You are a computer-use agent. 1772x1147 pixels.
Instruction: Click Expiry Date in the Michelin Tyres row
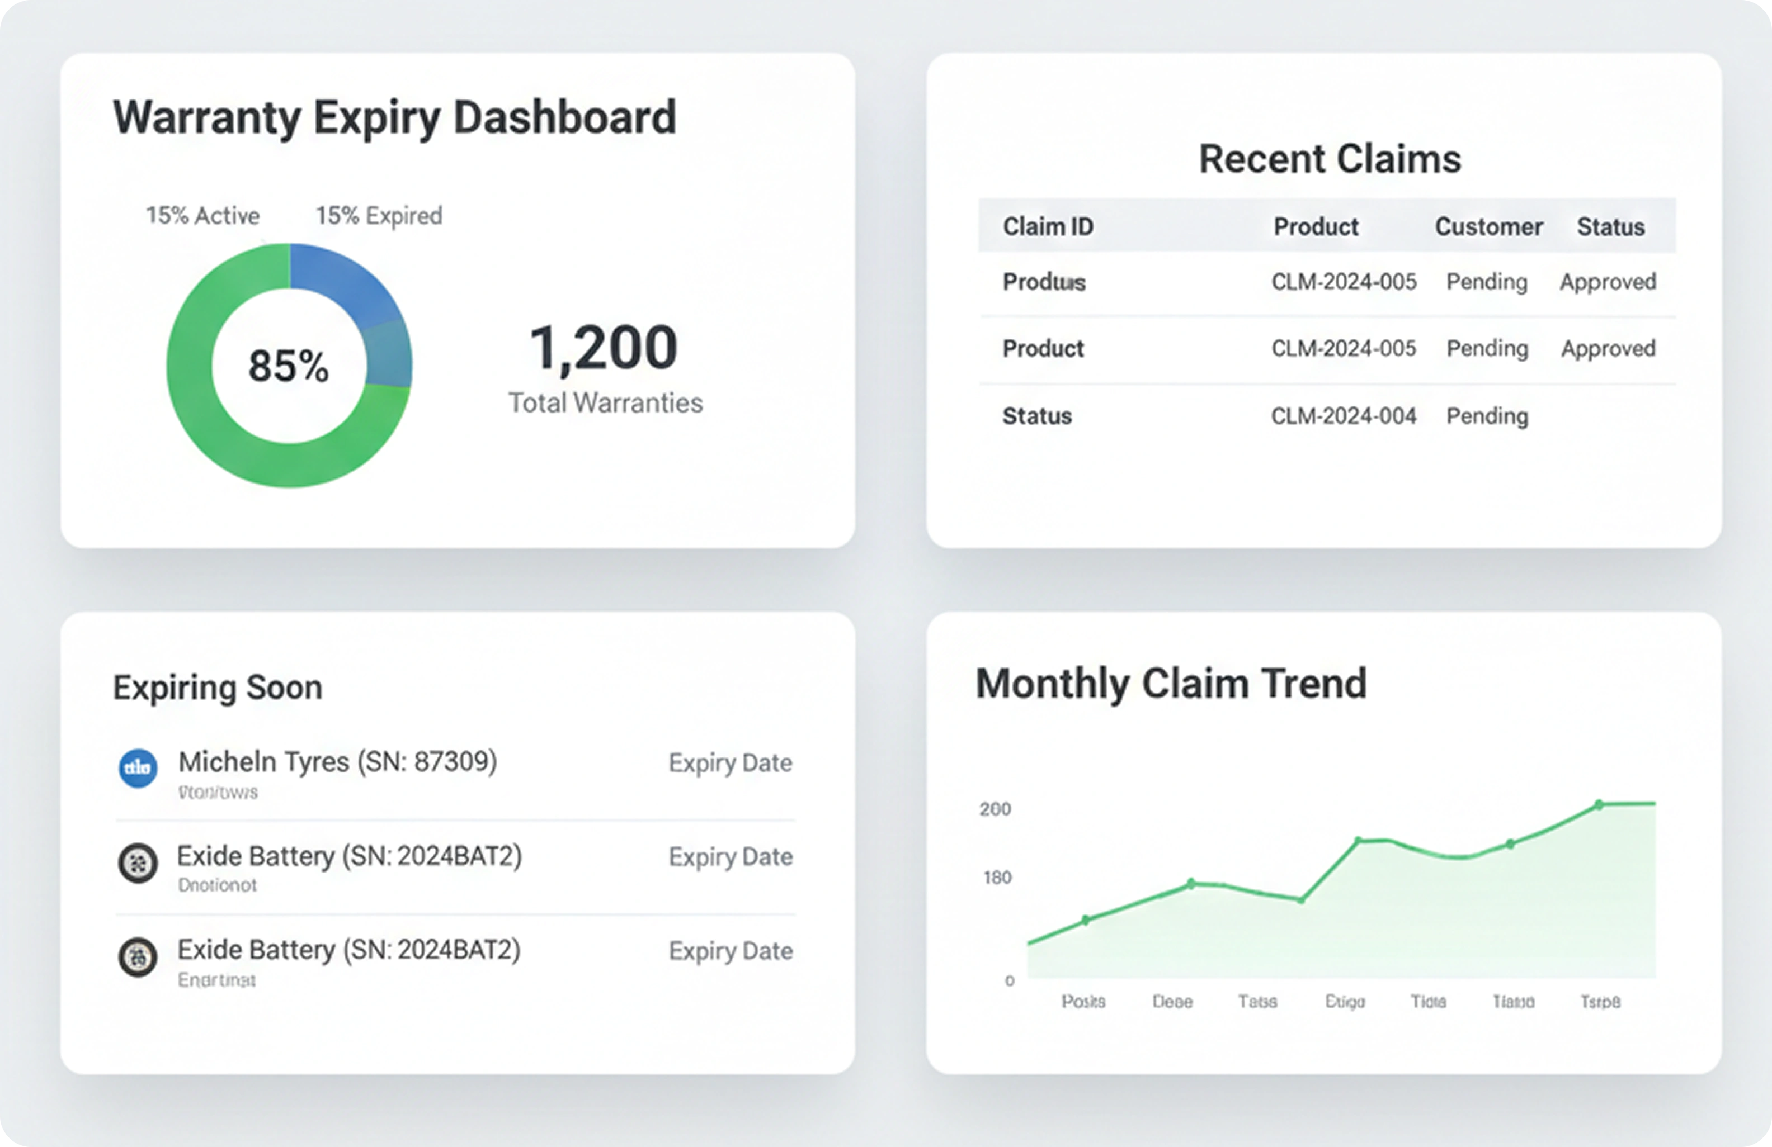click(x=731, y=763)
